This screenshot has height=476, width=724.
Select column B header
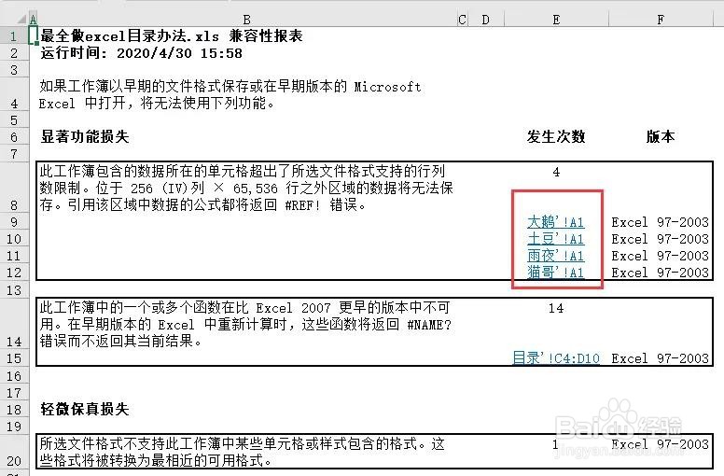246,20
